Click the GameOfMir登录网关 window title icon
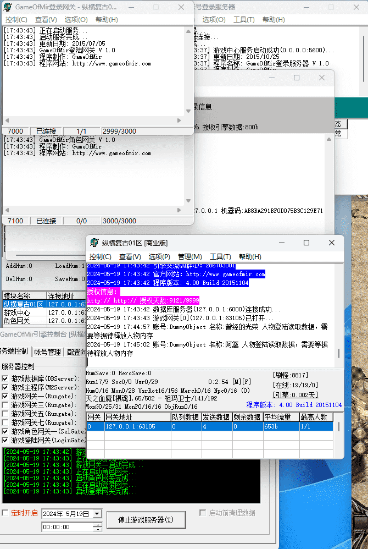Viewport: 368px width, 549px height. coord(7,7)
